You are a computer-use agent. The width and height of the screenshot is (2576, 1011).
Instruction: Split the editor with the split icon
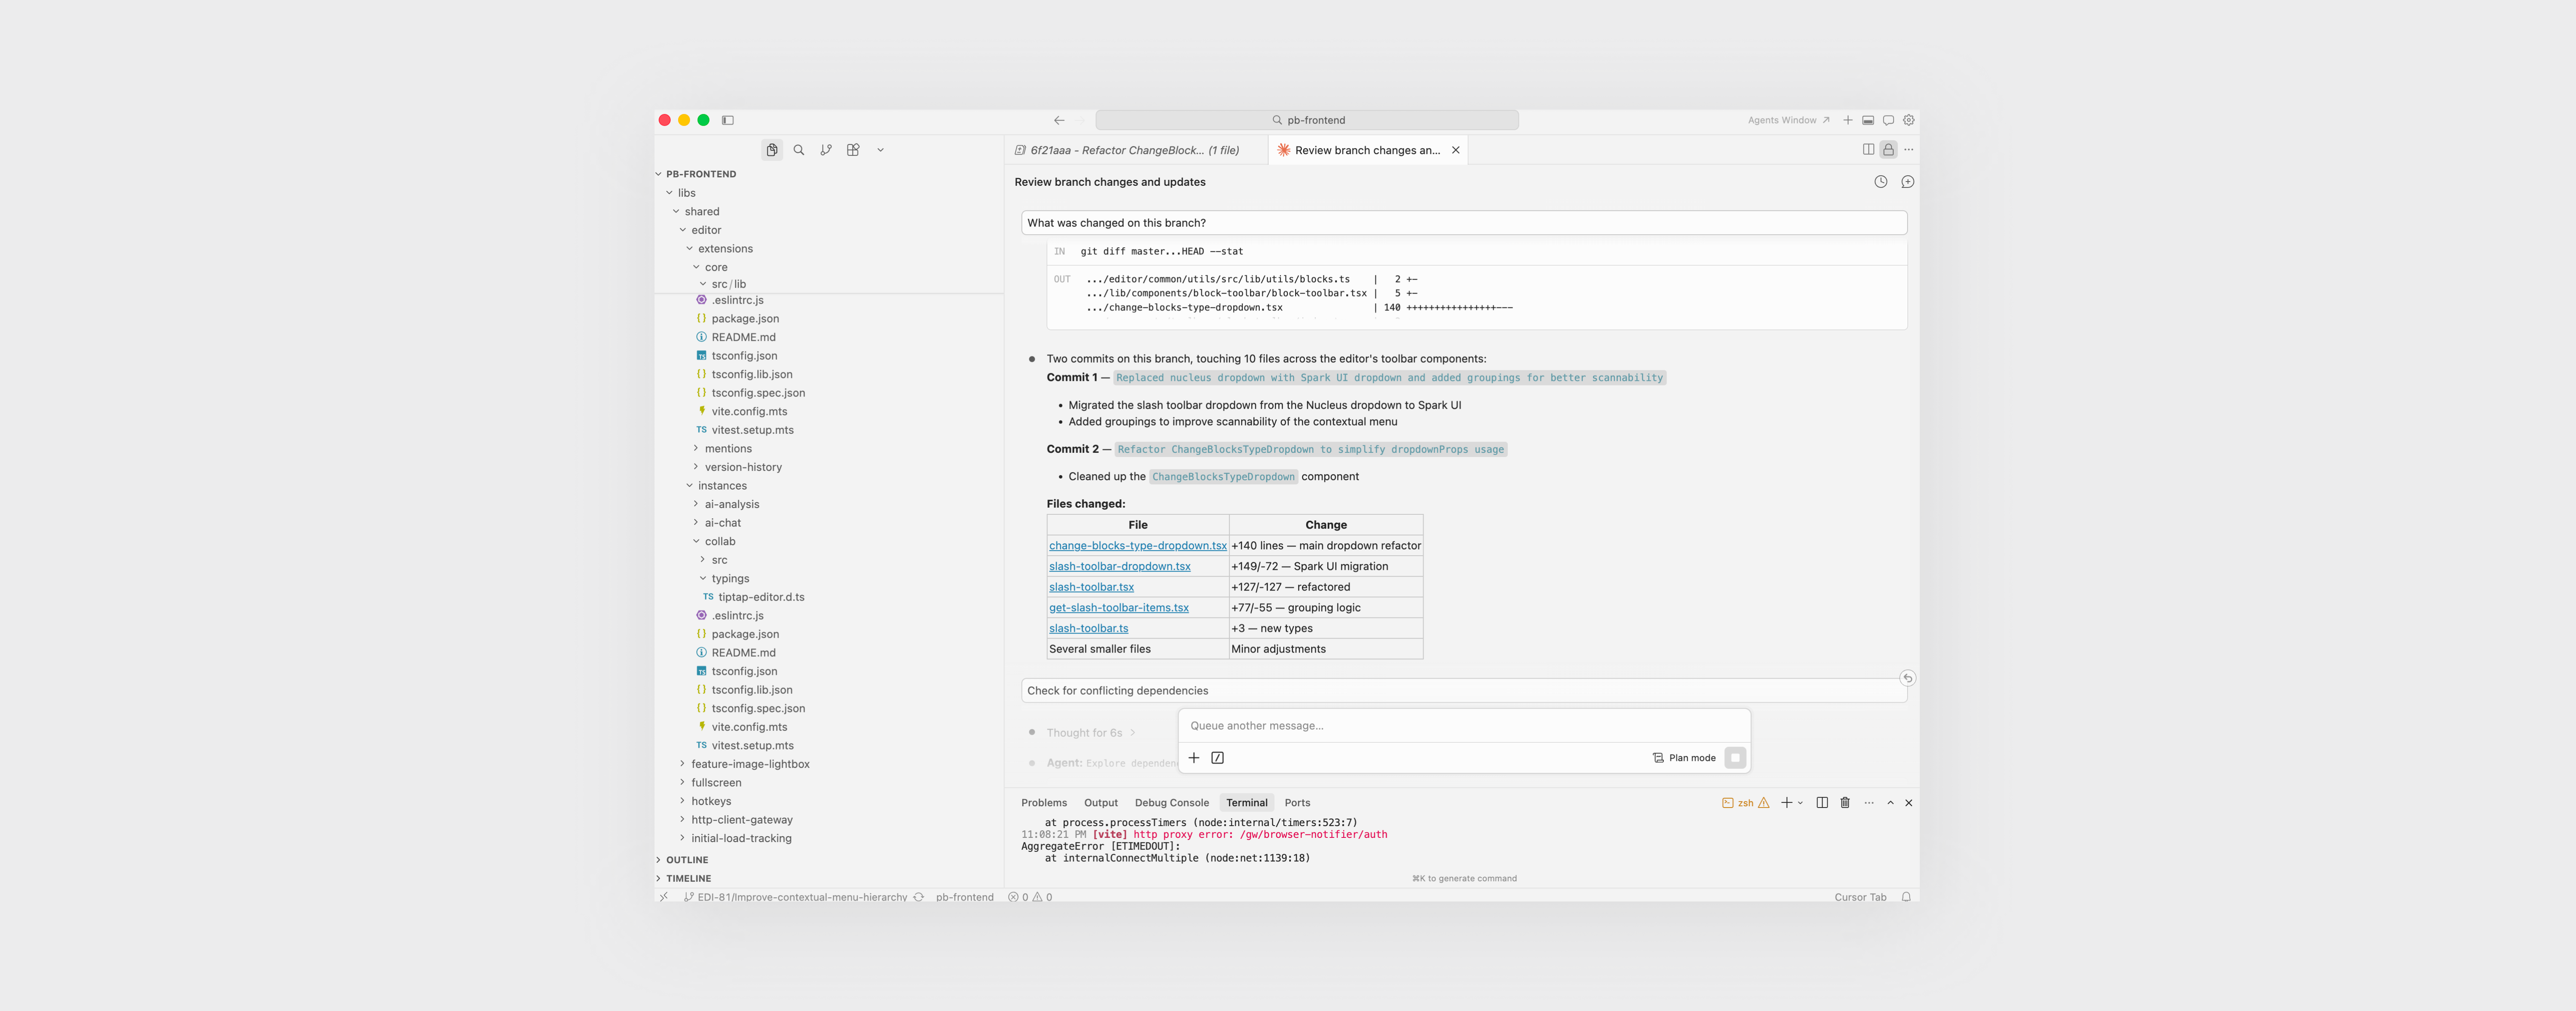click(1868, 149)
